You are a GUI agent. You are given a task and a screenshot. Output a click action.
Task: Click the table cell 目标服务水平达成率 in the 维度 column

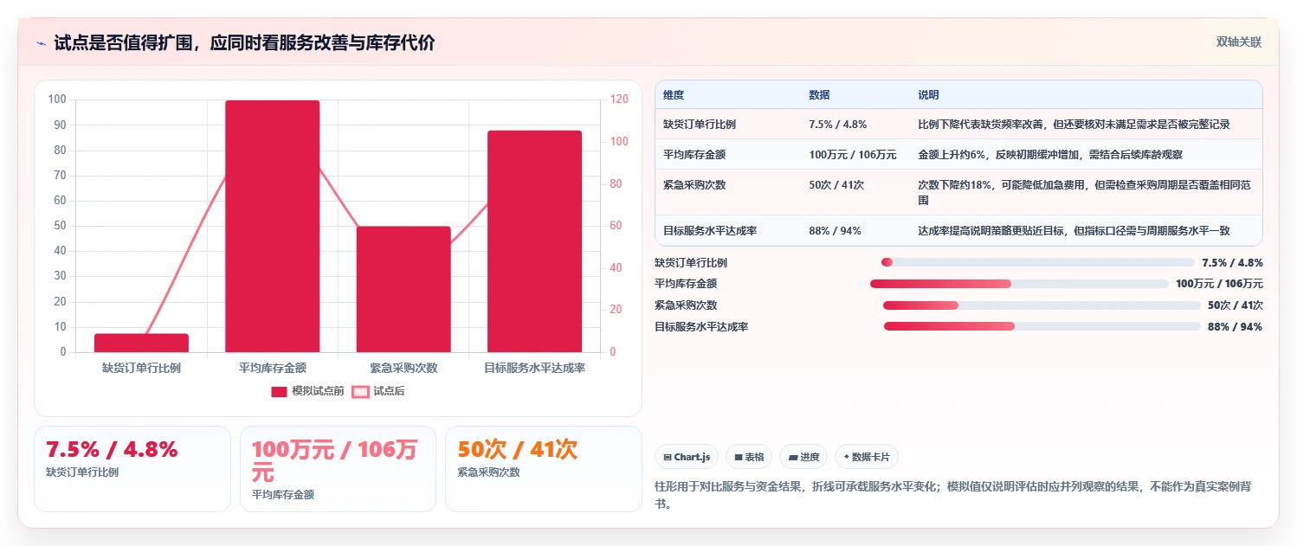tap(710, 231)
